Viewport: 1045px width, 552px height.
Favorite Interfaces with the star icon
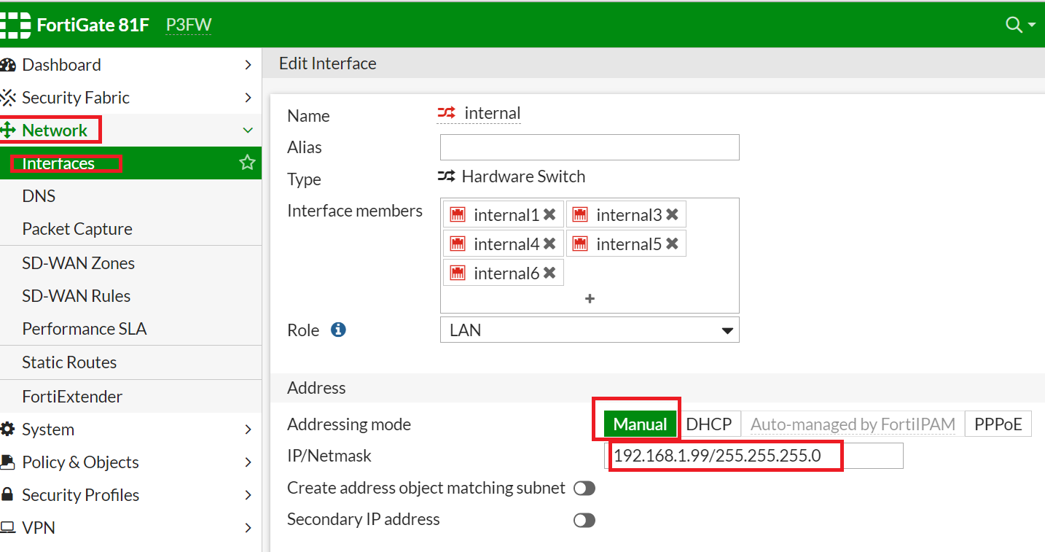point(248,163)
